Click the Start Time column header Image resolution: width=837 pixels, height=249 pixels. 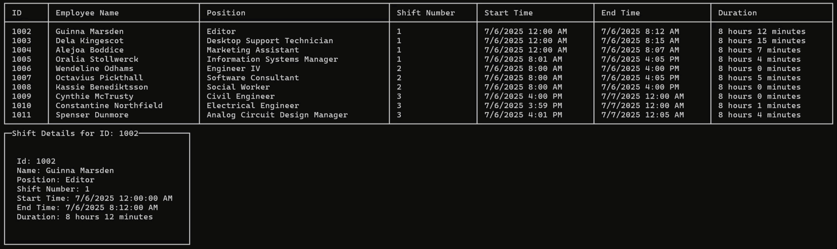[508, 13]
